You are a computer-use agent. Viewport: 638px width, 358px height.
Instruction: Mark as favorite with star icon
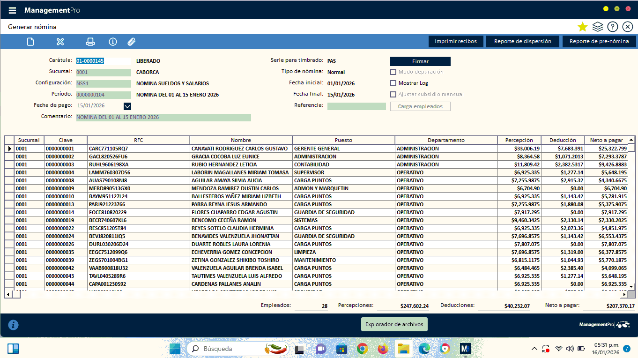coord(582,27)
